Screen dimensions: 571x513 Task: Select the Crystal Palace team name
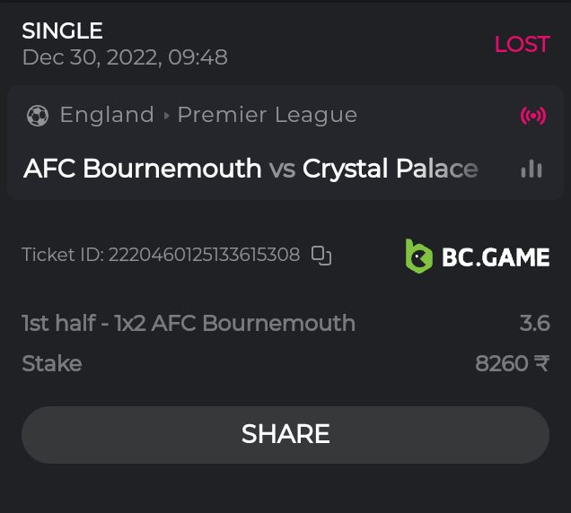pos(390,169)
